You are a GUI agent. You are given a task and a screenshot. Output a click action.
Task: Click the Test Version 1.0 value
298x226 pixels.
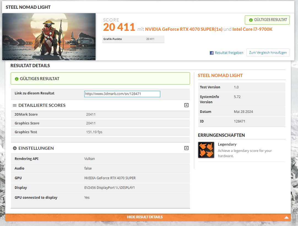(x=236, y=87)
